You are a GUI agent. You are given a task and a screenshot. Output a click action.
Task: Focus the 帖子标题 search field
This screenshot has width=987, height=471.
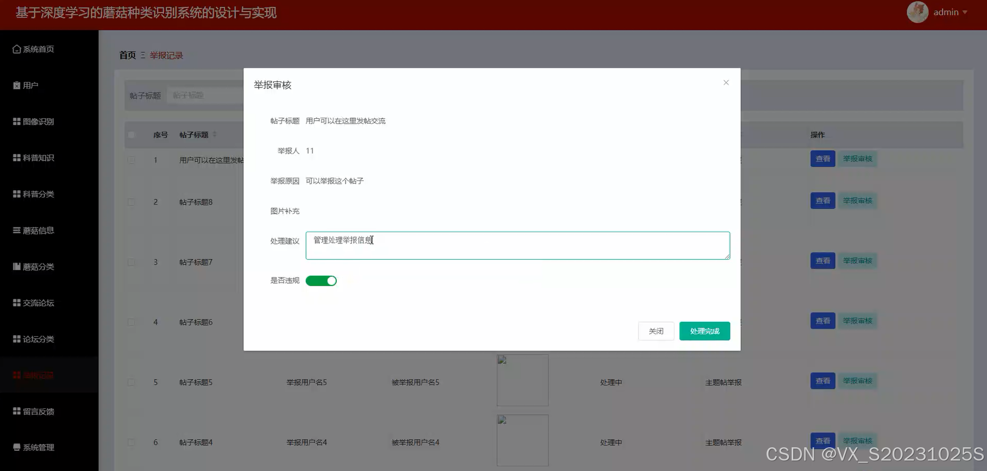[x=206, y=95]
